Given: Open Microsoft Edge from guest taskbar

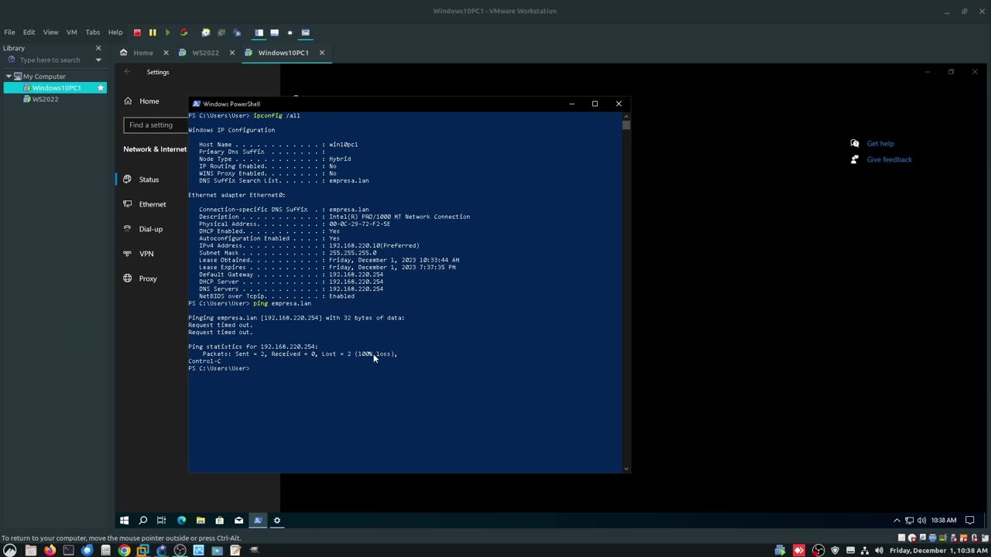Looking at the screenshot, I should click(181, 521).
